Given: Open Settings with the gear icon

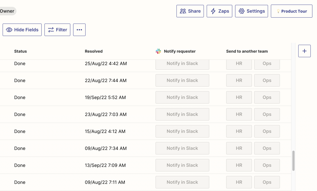Looking at the screenshot, I should click(x=241, y=11).
